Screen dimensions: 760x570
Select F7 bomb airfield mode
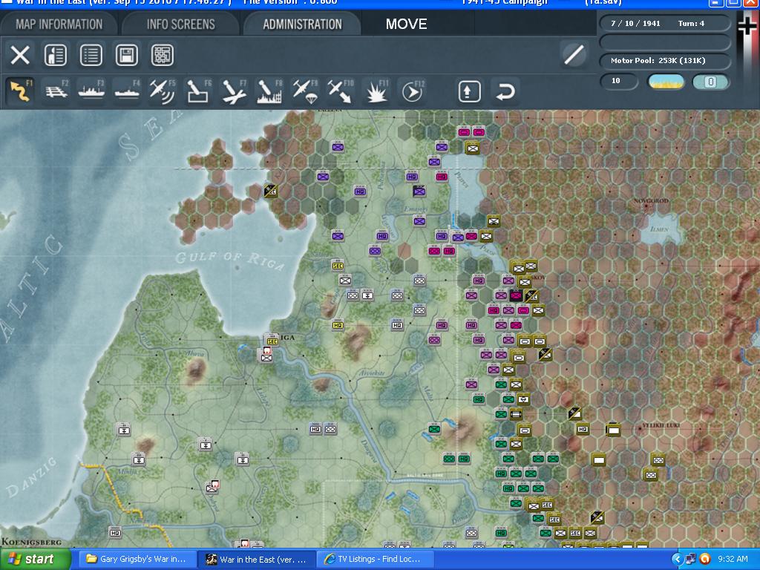pos(234,91)
